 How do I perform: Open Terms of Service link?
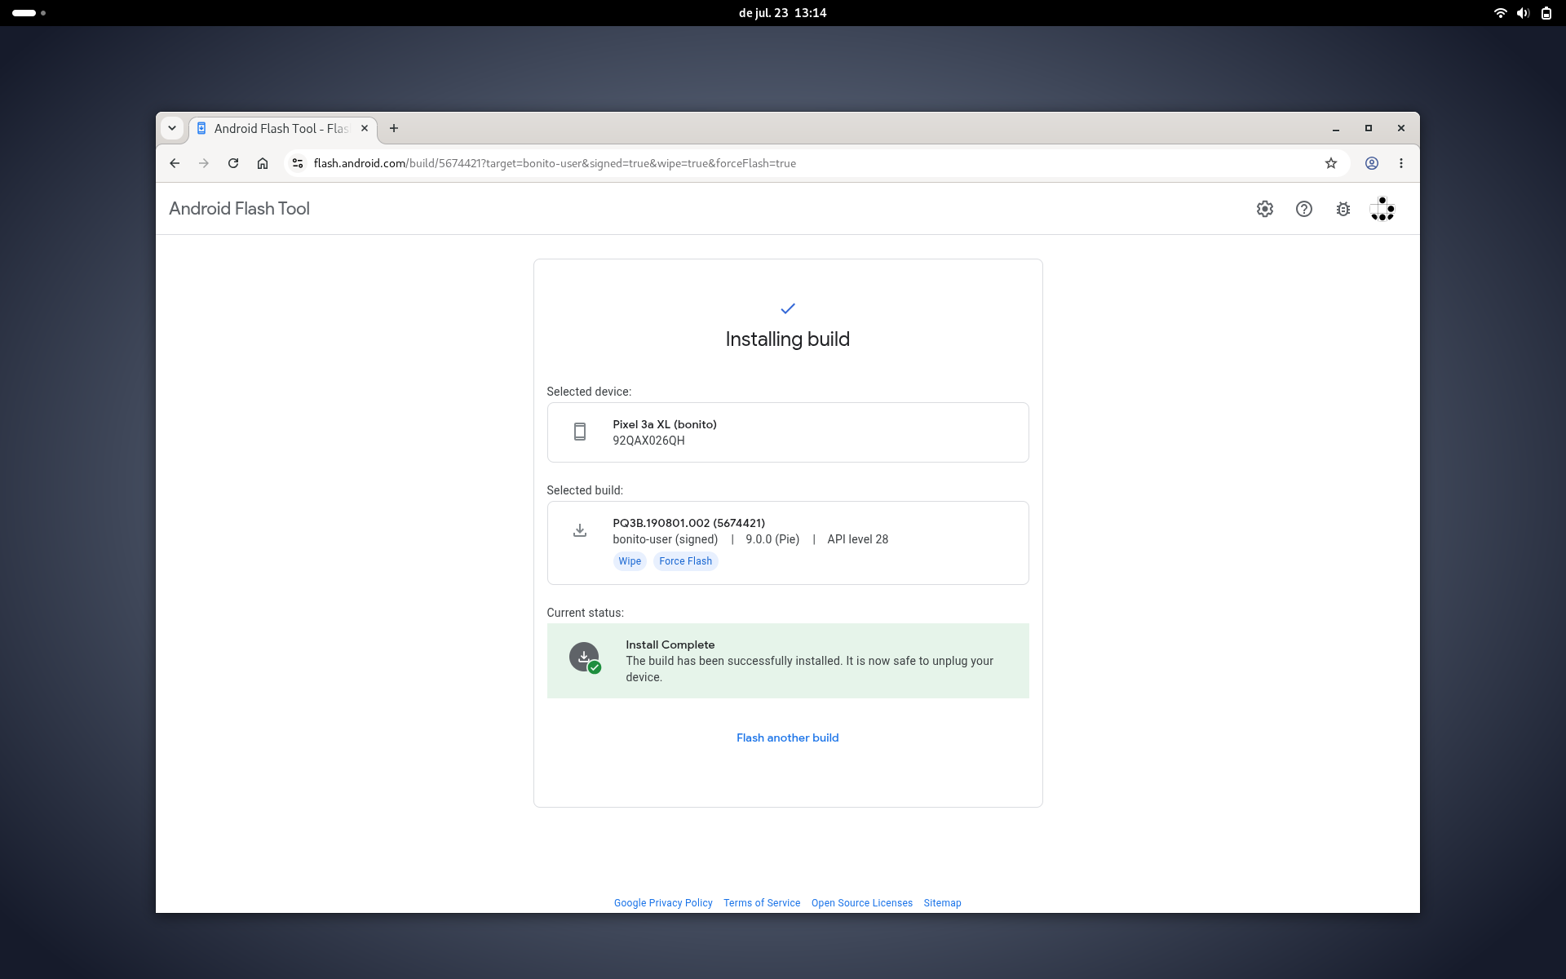762,903
